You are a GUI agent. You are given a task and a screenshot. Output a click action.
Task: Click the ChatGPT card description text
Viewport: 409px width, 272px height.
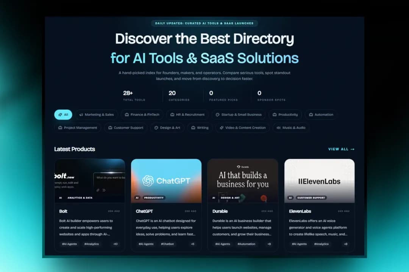(166, 227)
